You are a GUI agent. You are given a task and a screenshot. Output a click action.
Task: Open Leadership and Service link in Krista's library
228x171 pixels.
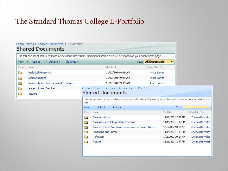click(x=41, y=88)
